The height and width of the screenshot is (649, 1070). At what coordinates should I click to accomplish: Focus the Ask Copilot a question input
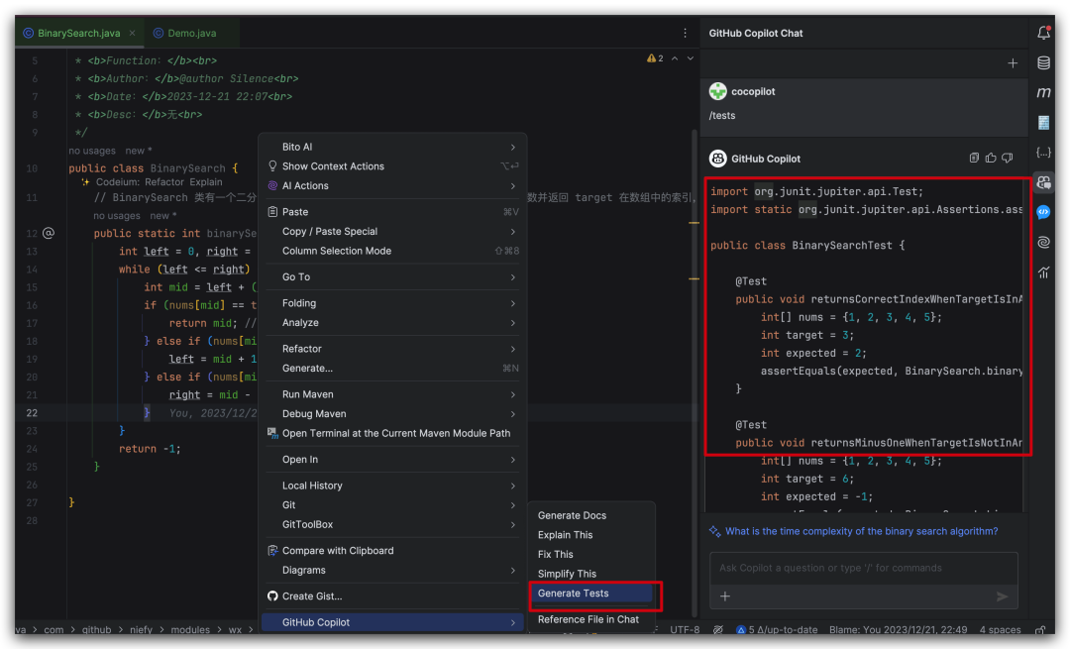(x=864, y=568)
